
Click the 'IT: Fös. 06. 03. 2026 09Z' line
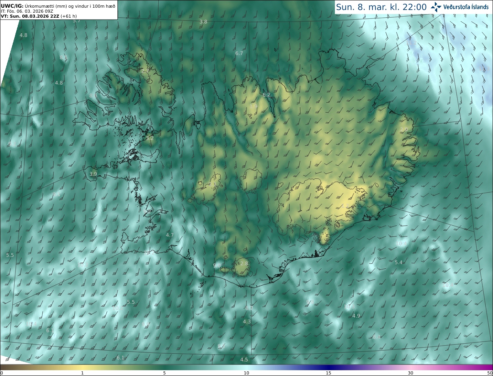point(27,11)
